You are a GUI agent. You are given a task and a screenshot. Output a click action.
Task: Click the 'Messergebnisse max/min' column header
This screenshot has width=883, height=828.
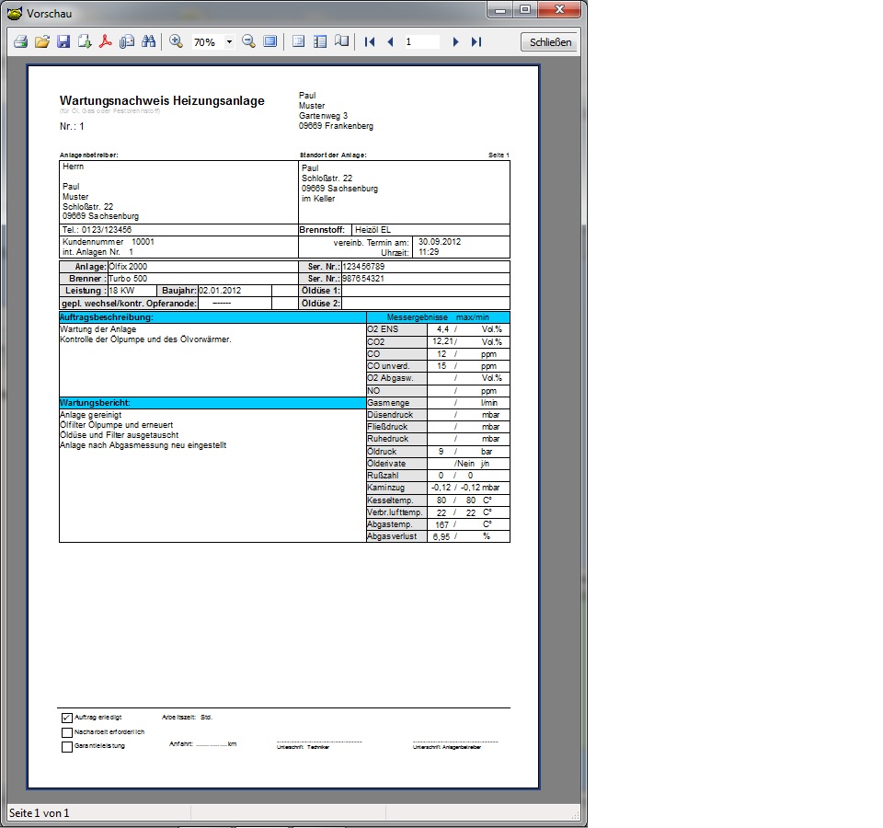pyautogui.click(x=438, y=317)
